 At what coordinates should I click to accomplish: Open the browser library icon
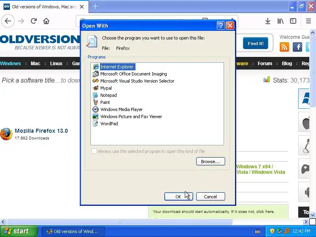click(280, 21)
